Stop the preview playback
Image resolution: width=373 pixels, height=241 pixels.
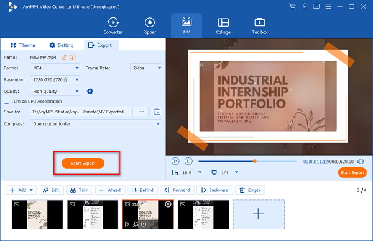[x=188, y=161]
